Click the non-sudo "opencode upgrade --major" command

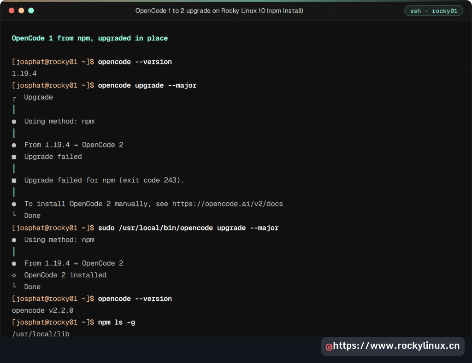tap(147, 85)
